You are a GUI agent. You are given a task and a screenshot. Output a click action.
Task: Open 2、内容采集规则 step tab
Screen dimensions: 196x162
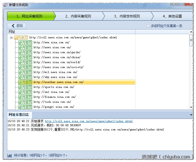point(78,16)
